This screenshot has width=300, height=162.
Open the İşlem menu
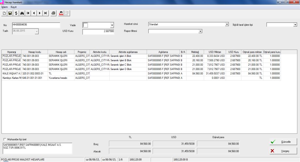4,7
